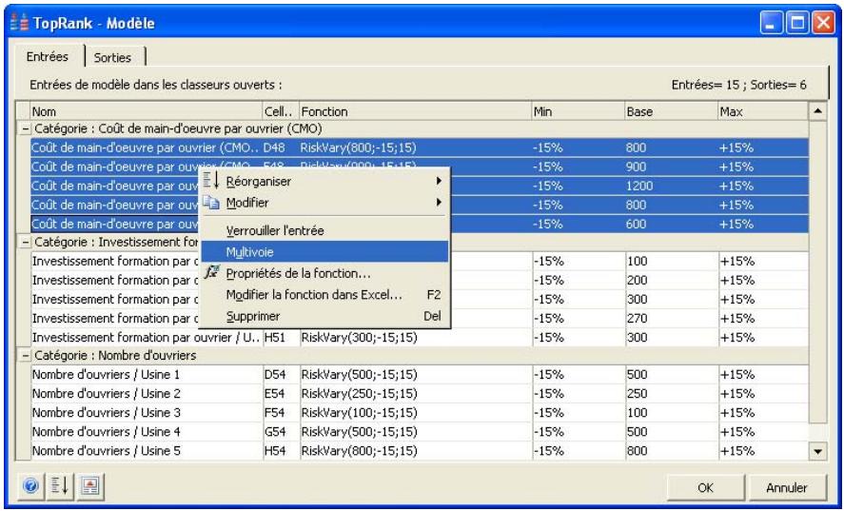Switch to the Sorties tab

click(112, 57)
